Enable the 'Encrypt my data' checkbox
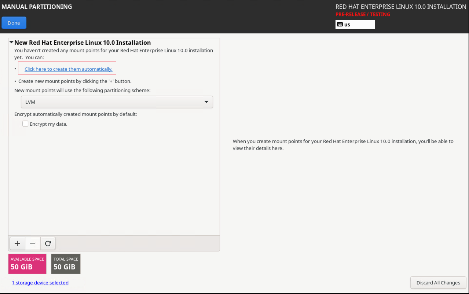 coord(25,124)
